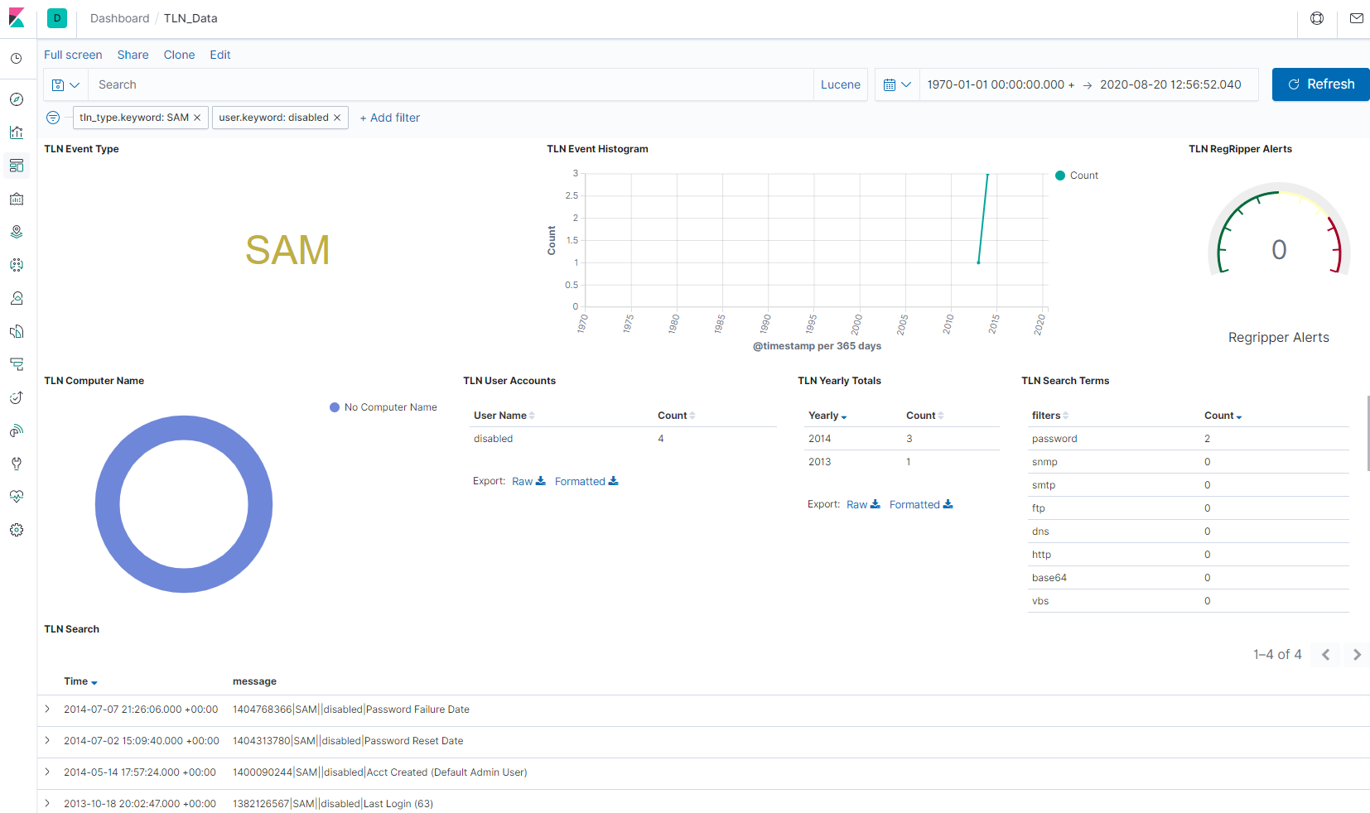Sort Search Terms by Count column
1370x813 pixels.
(1223, 416)
